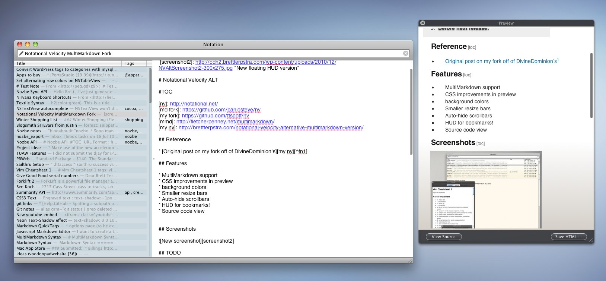Open the notational.net link in the editor
Viewport: 606px width, 281px height.
(x=194, y=104)
